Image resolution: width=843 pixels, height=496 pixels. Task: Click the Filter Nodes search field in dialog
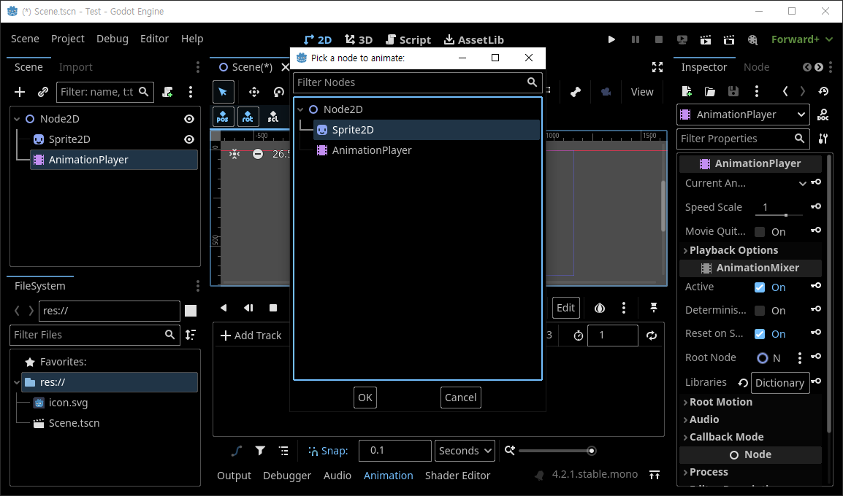417,82
